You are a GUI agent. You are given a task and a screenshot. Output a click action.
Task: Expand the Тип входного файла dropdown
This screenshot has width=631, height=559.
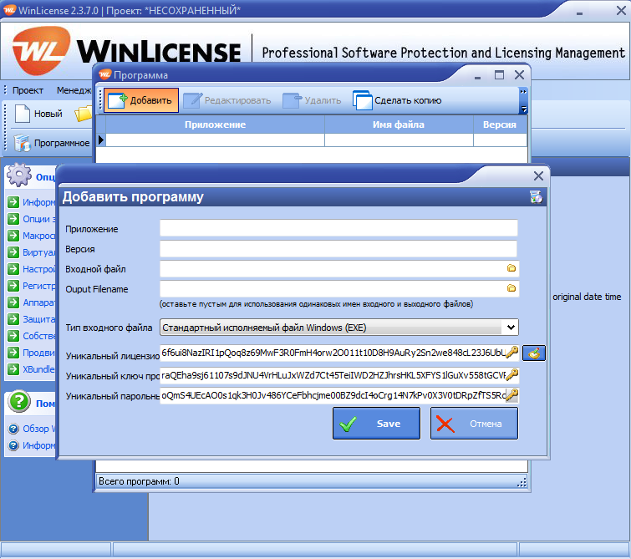click(511, 328)
